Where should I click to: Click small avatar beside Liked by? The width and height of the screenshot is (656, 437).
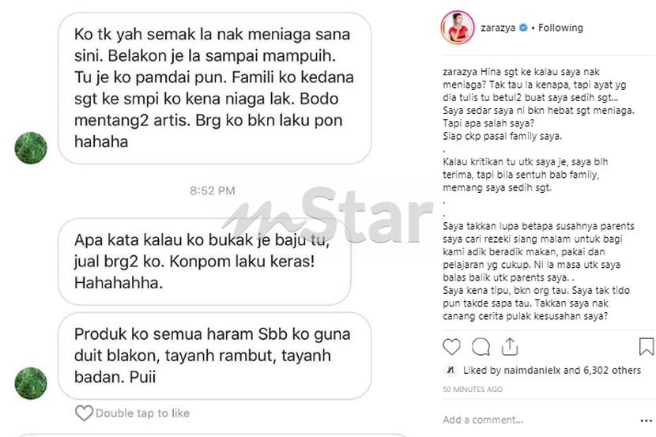[x=451, y=370]
